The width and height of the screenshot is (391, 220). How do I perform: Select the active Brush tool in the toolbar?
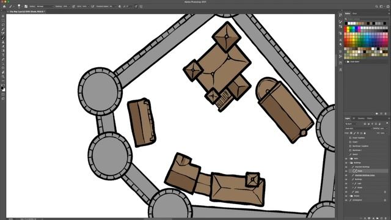[x=3, y=37]
